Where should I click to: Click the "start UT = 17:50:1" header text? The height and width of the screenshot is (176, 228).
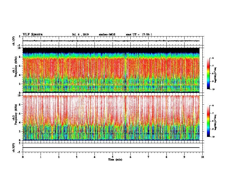[139, 35]
